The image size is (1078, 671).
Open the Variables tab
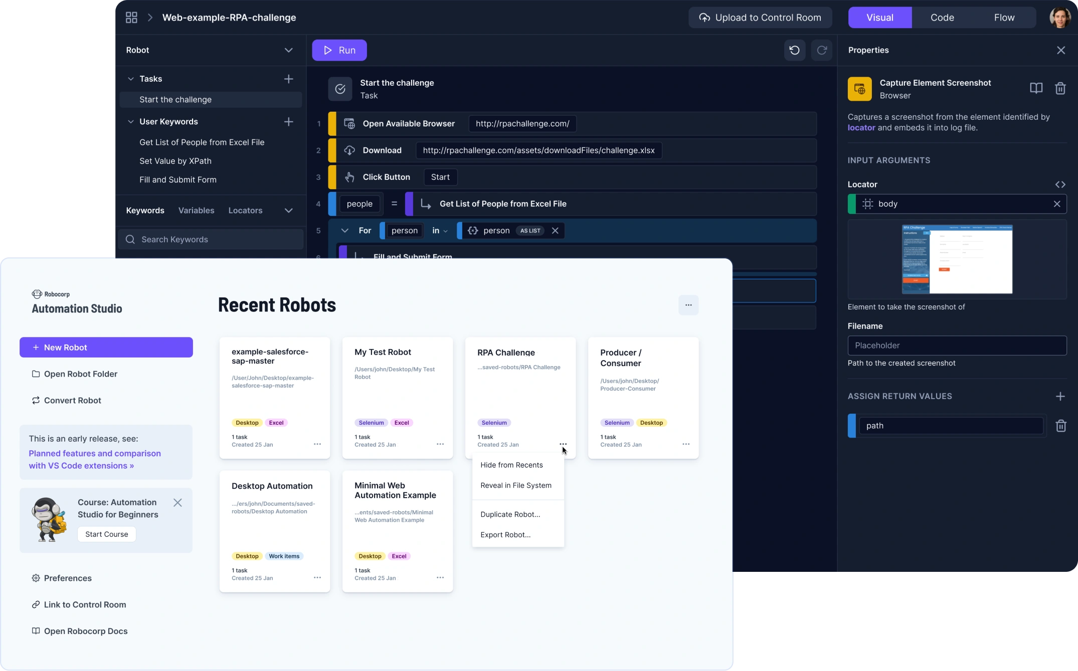pyautogui.click(x=196, y=211)
